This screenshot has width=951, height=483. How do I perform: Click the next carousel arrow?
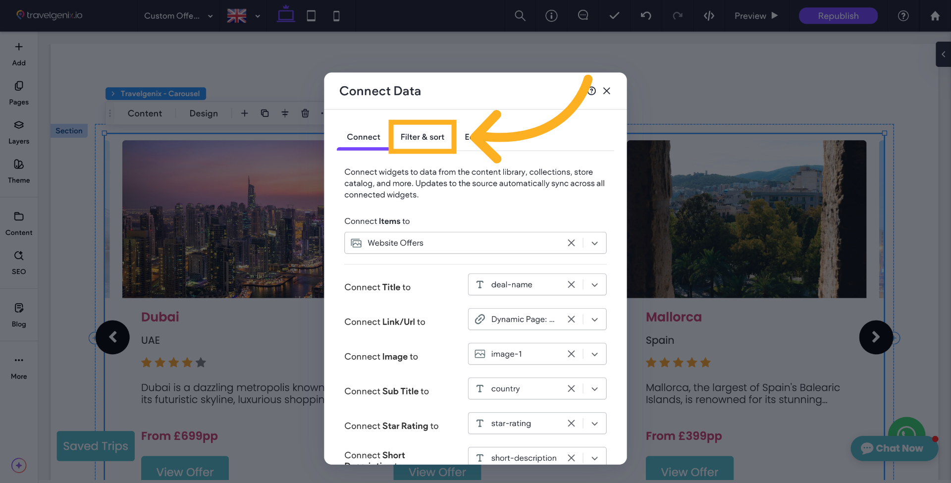point(876,337)
